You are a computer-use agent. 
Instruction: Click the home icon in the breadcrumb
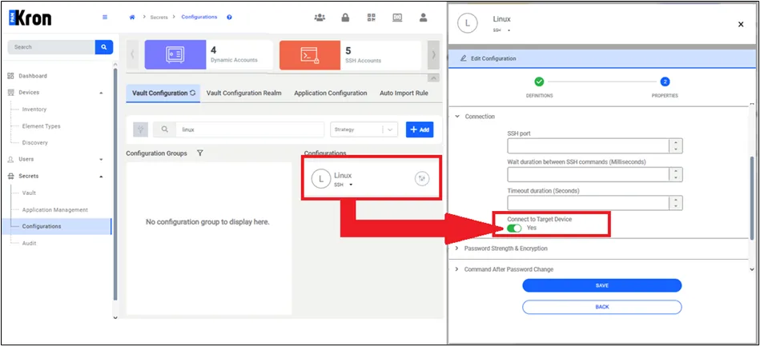pos(132,18)
